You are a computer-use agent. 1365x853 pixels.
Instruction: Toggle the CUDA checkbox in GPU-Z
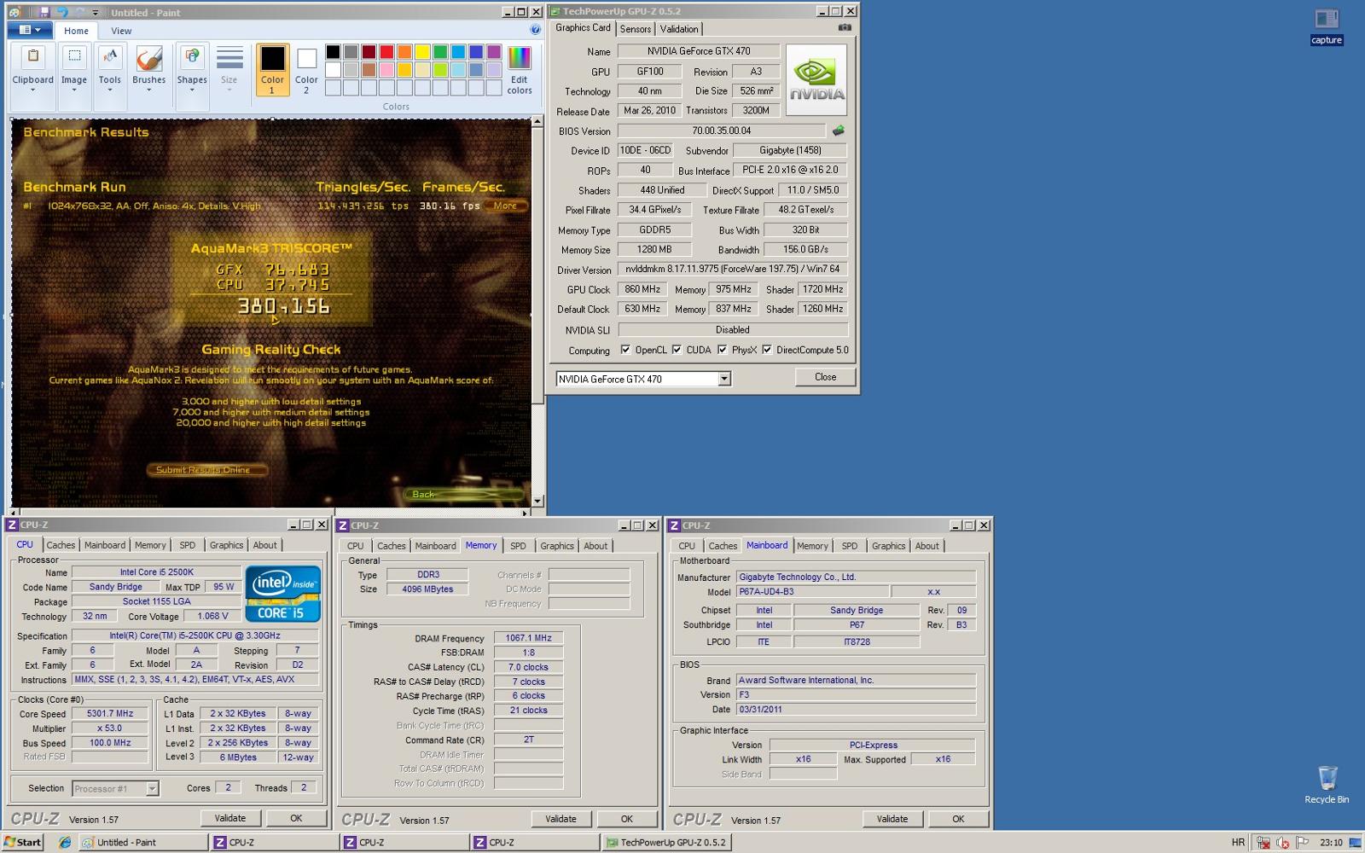click(677, 350)
